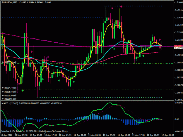Viewport: 183px width, 137px height.
Task: Click the Interbank FX Trader 4 copyright text
Action: [x=35, y=131]
